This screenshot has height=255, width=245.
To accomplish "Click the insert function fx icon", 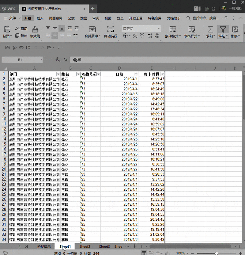I will click(65, 60).
